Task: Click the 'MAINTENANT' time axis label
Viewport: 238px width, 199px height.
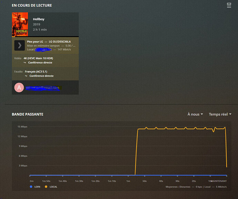Action: pos(219,181)
